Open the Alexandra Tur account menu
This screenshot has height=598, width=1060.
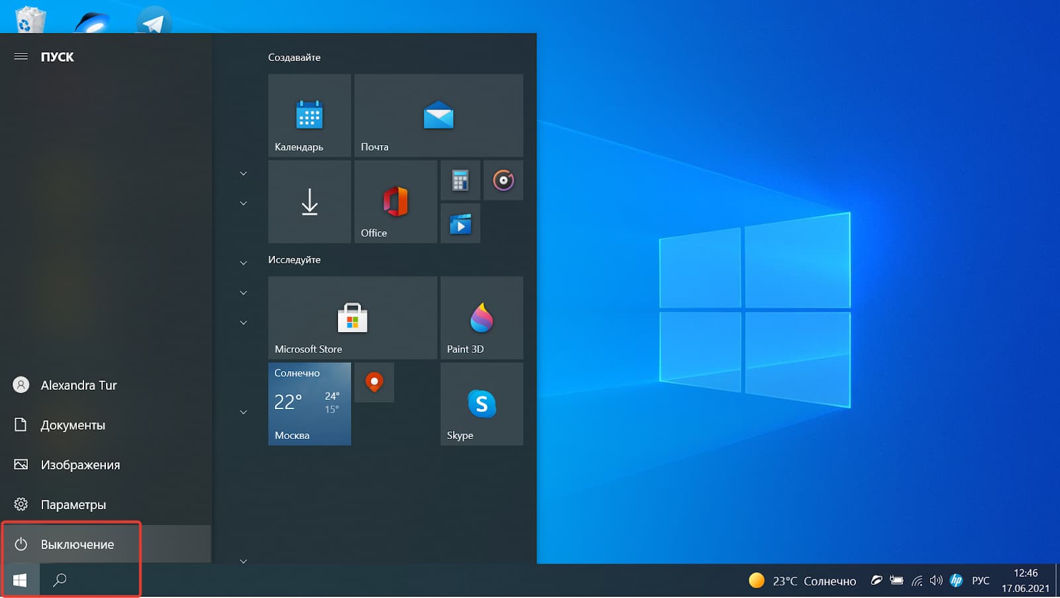(78, 385)
